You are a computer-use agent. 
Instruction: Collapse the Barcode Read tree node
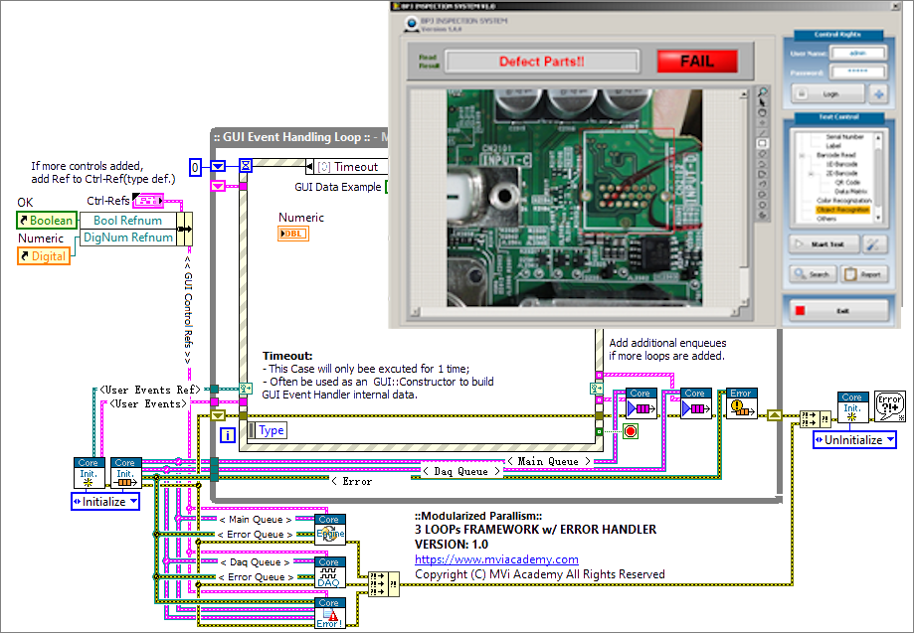(x=802, y=156)
